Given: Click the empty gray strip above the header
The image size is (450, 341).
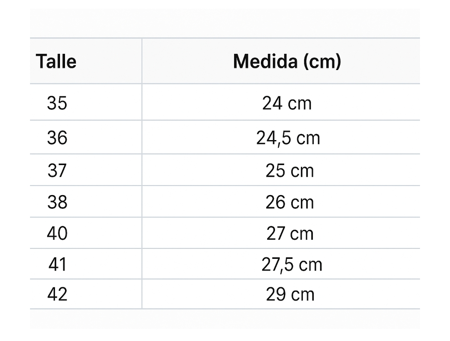Looking at the screenshot, I should coord(225,23).
